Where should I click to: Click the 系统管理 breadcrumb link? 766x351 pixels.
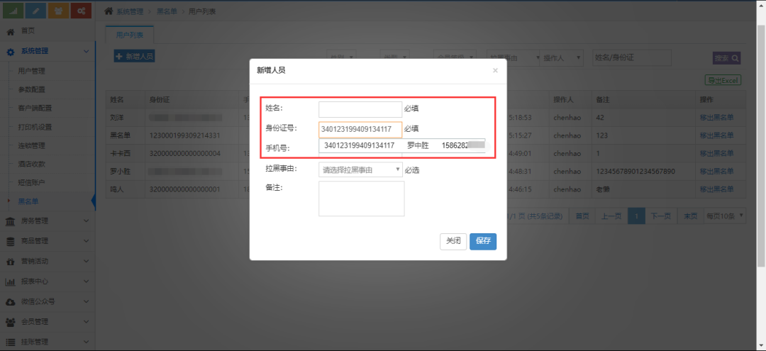130,11
